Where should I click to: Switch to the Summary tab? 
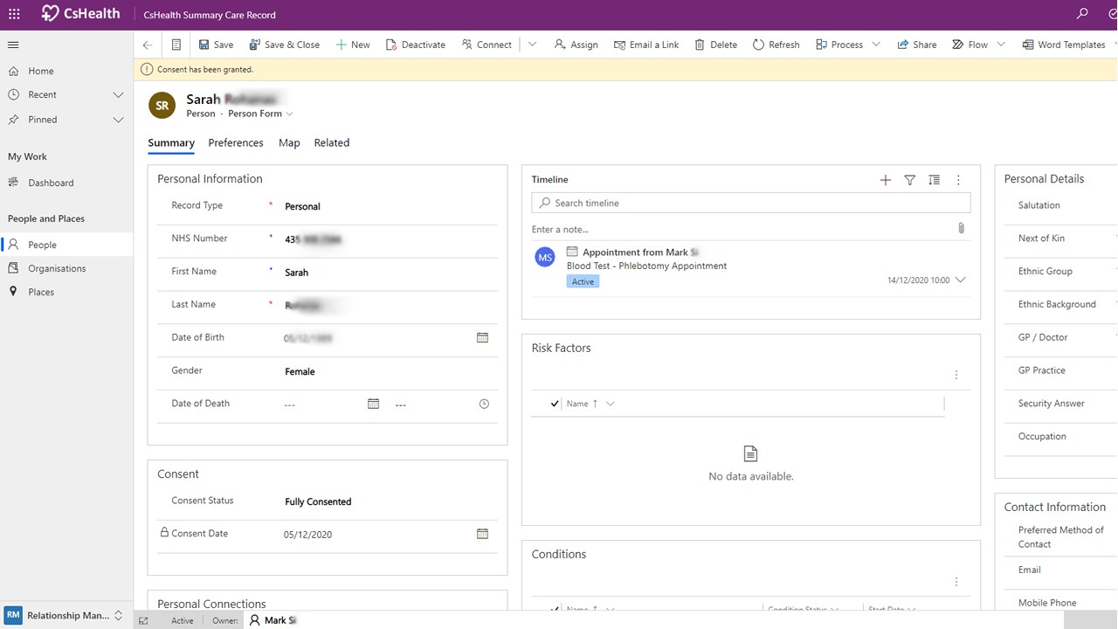pos(171,143)
